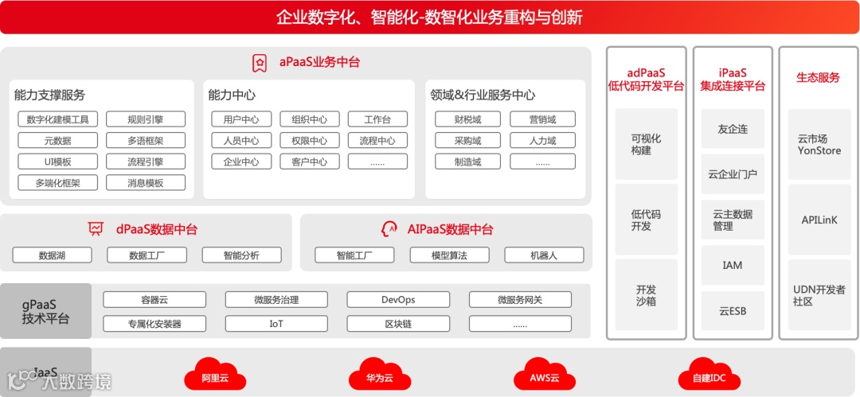Viewport: 860px width, 397px height.
Task: Select the DevOps box
Action: (398, 299)
